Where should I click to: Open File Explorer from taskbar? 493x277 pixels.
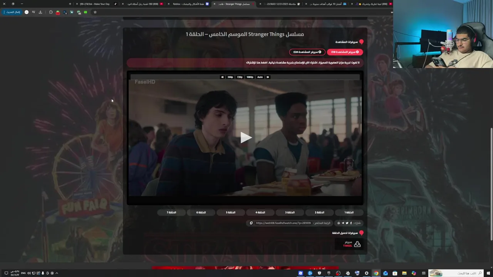[x=404, y=273]
